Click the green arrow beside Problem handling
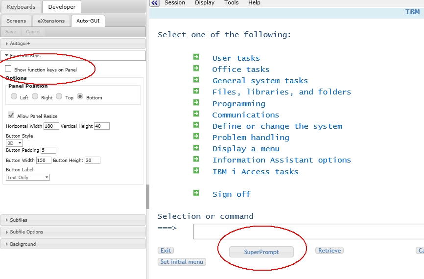Viewport: 424px width, 279px height. (196, 136)
